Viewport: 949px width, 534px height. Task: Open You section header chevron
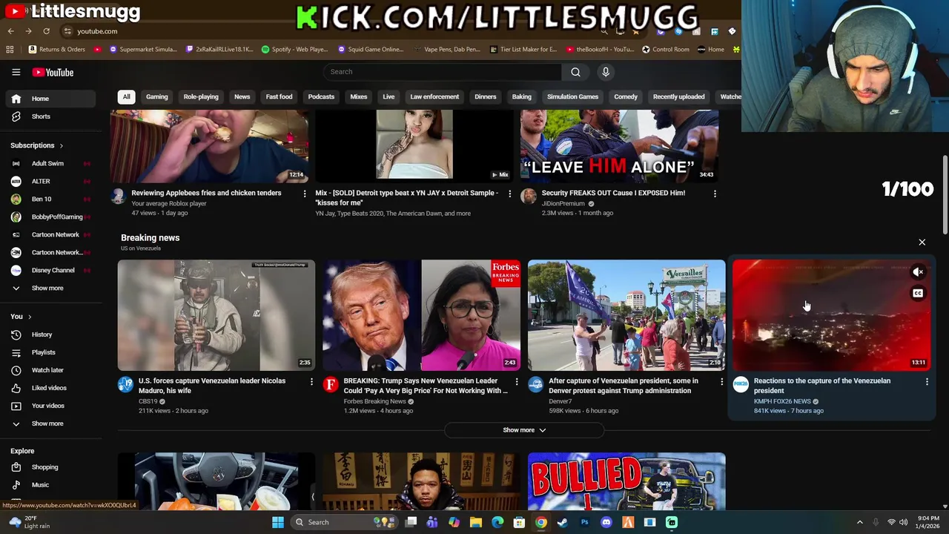click(30, 317)
